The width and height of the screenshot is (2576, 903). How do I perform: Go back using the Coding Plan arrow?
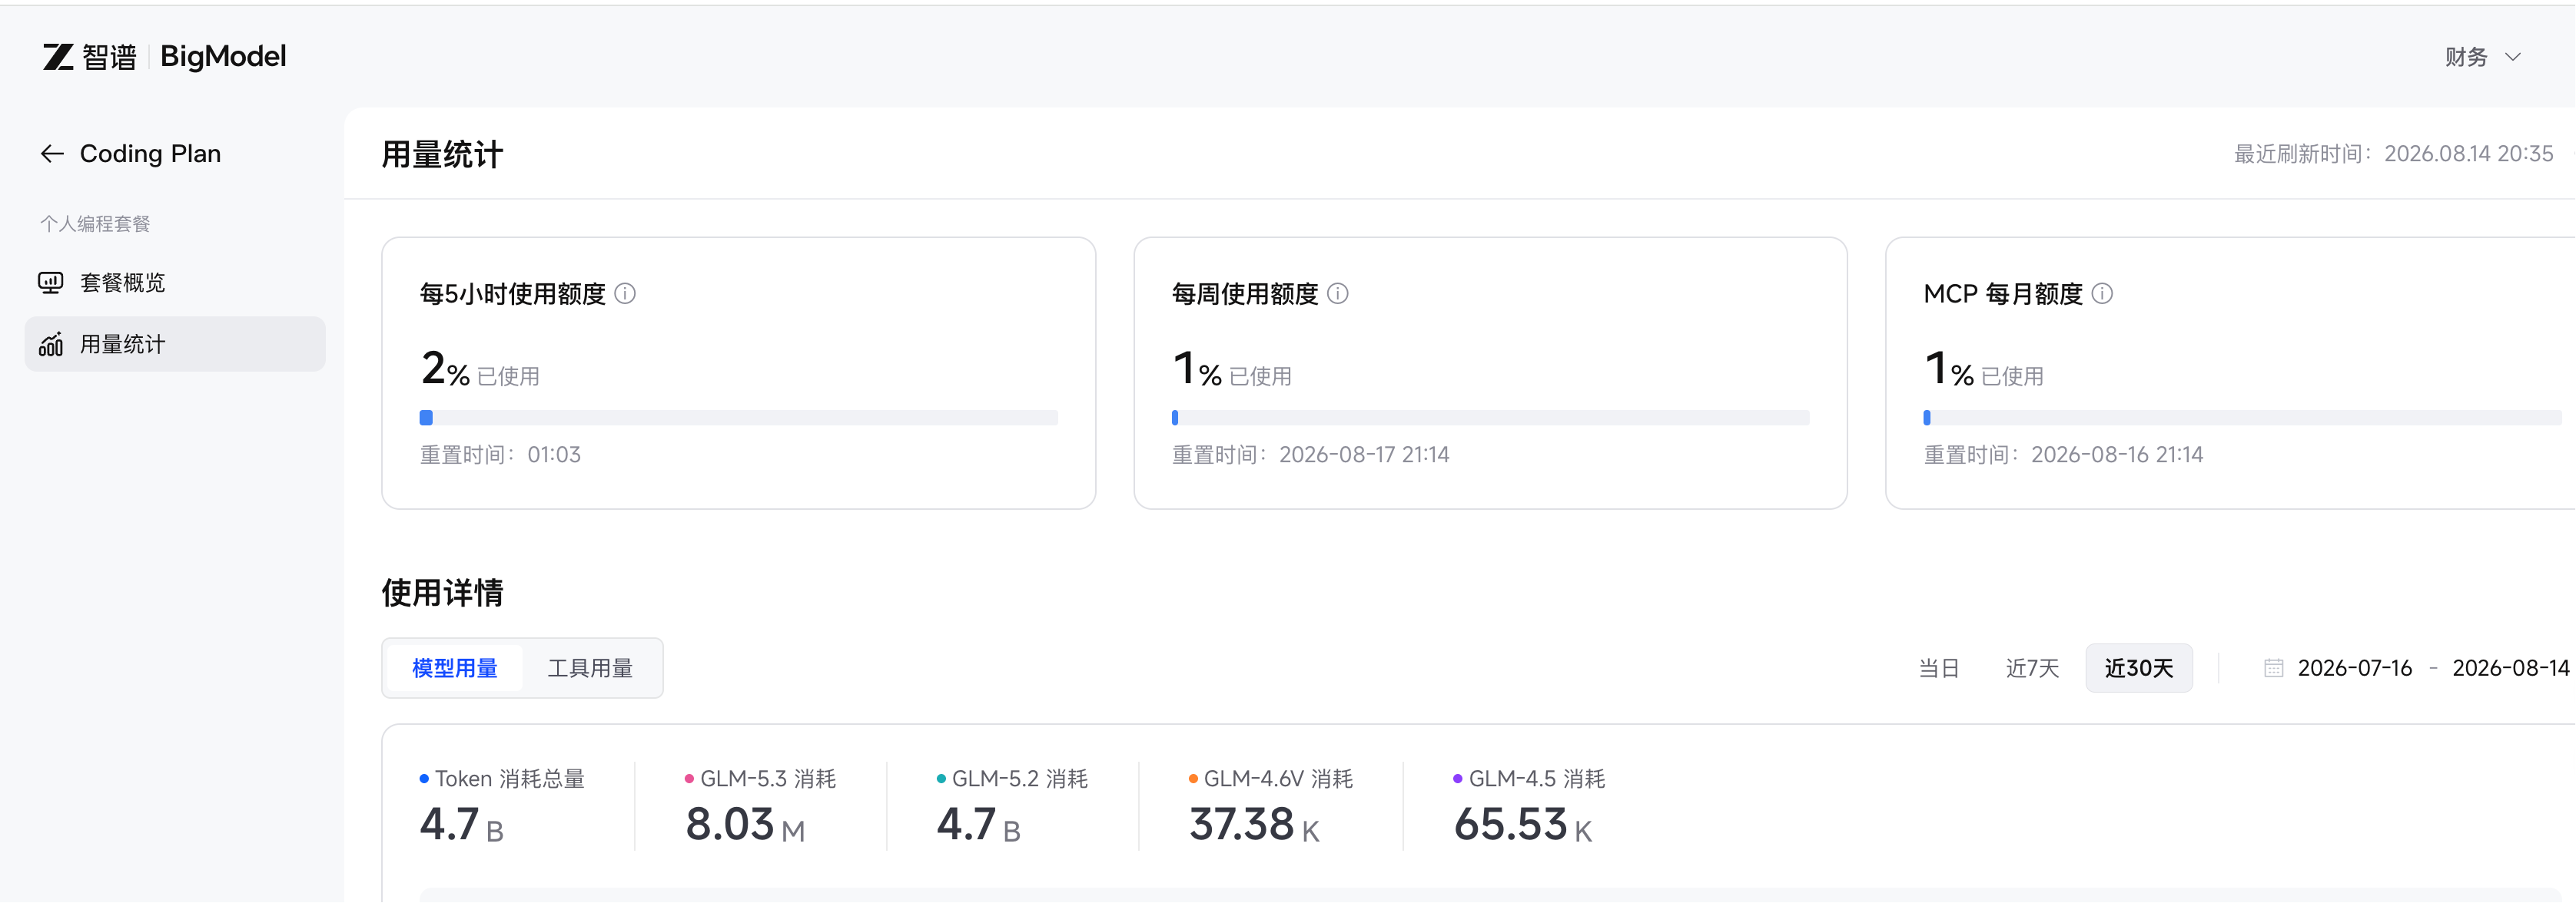click(x=52, y=154)
